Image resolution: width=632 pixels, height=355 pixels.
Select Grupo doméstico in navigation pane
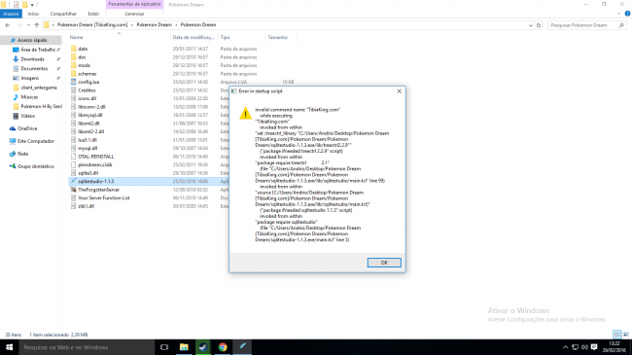tap(35, 166)
